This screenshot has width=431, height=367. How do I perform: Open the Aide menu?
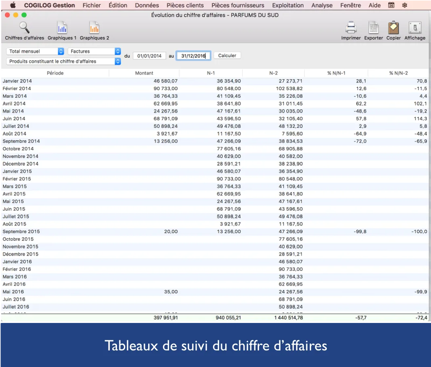[375, 5]
